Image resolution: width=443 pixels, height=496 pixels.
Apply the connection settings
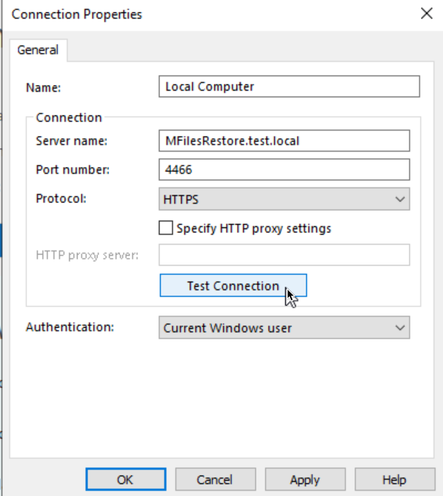click(305, 479)
